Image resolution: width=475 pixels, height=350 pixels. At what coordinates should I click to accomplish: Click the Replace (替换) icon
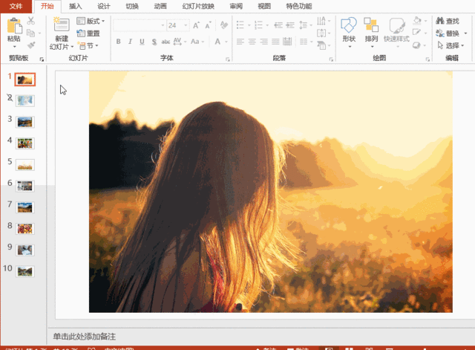(x=439, y=33)
